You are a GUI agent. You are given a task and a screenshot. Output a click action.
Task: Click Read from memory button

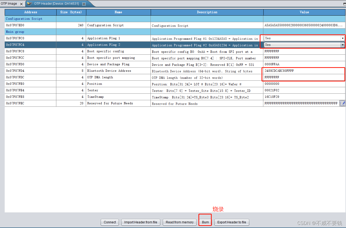180,222
